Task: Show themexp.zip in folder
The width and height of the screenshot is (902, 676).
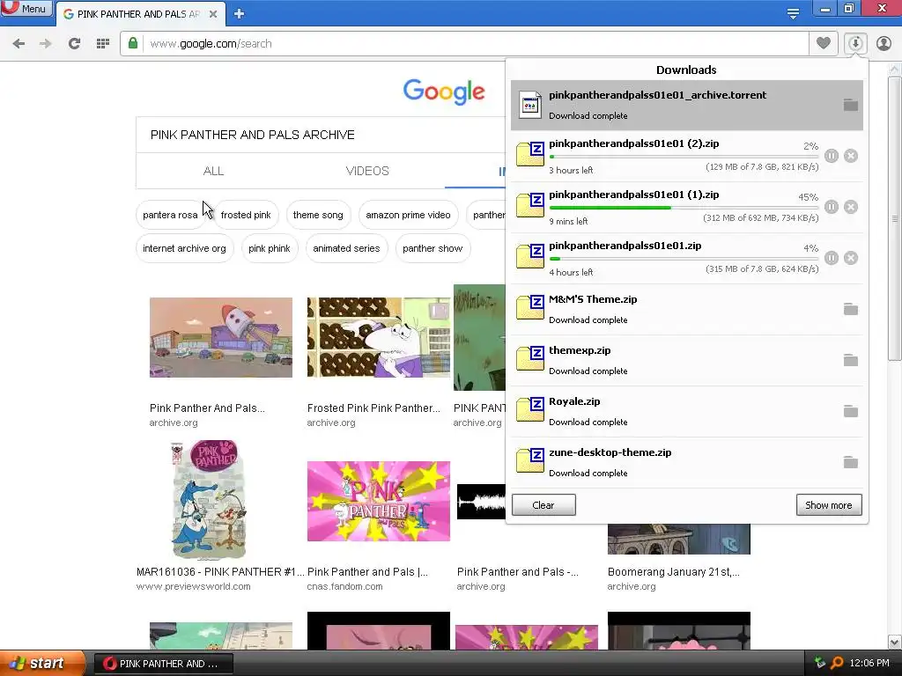Action: pos(851,360)
